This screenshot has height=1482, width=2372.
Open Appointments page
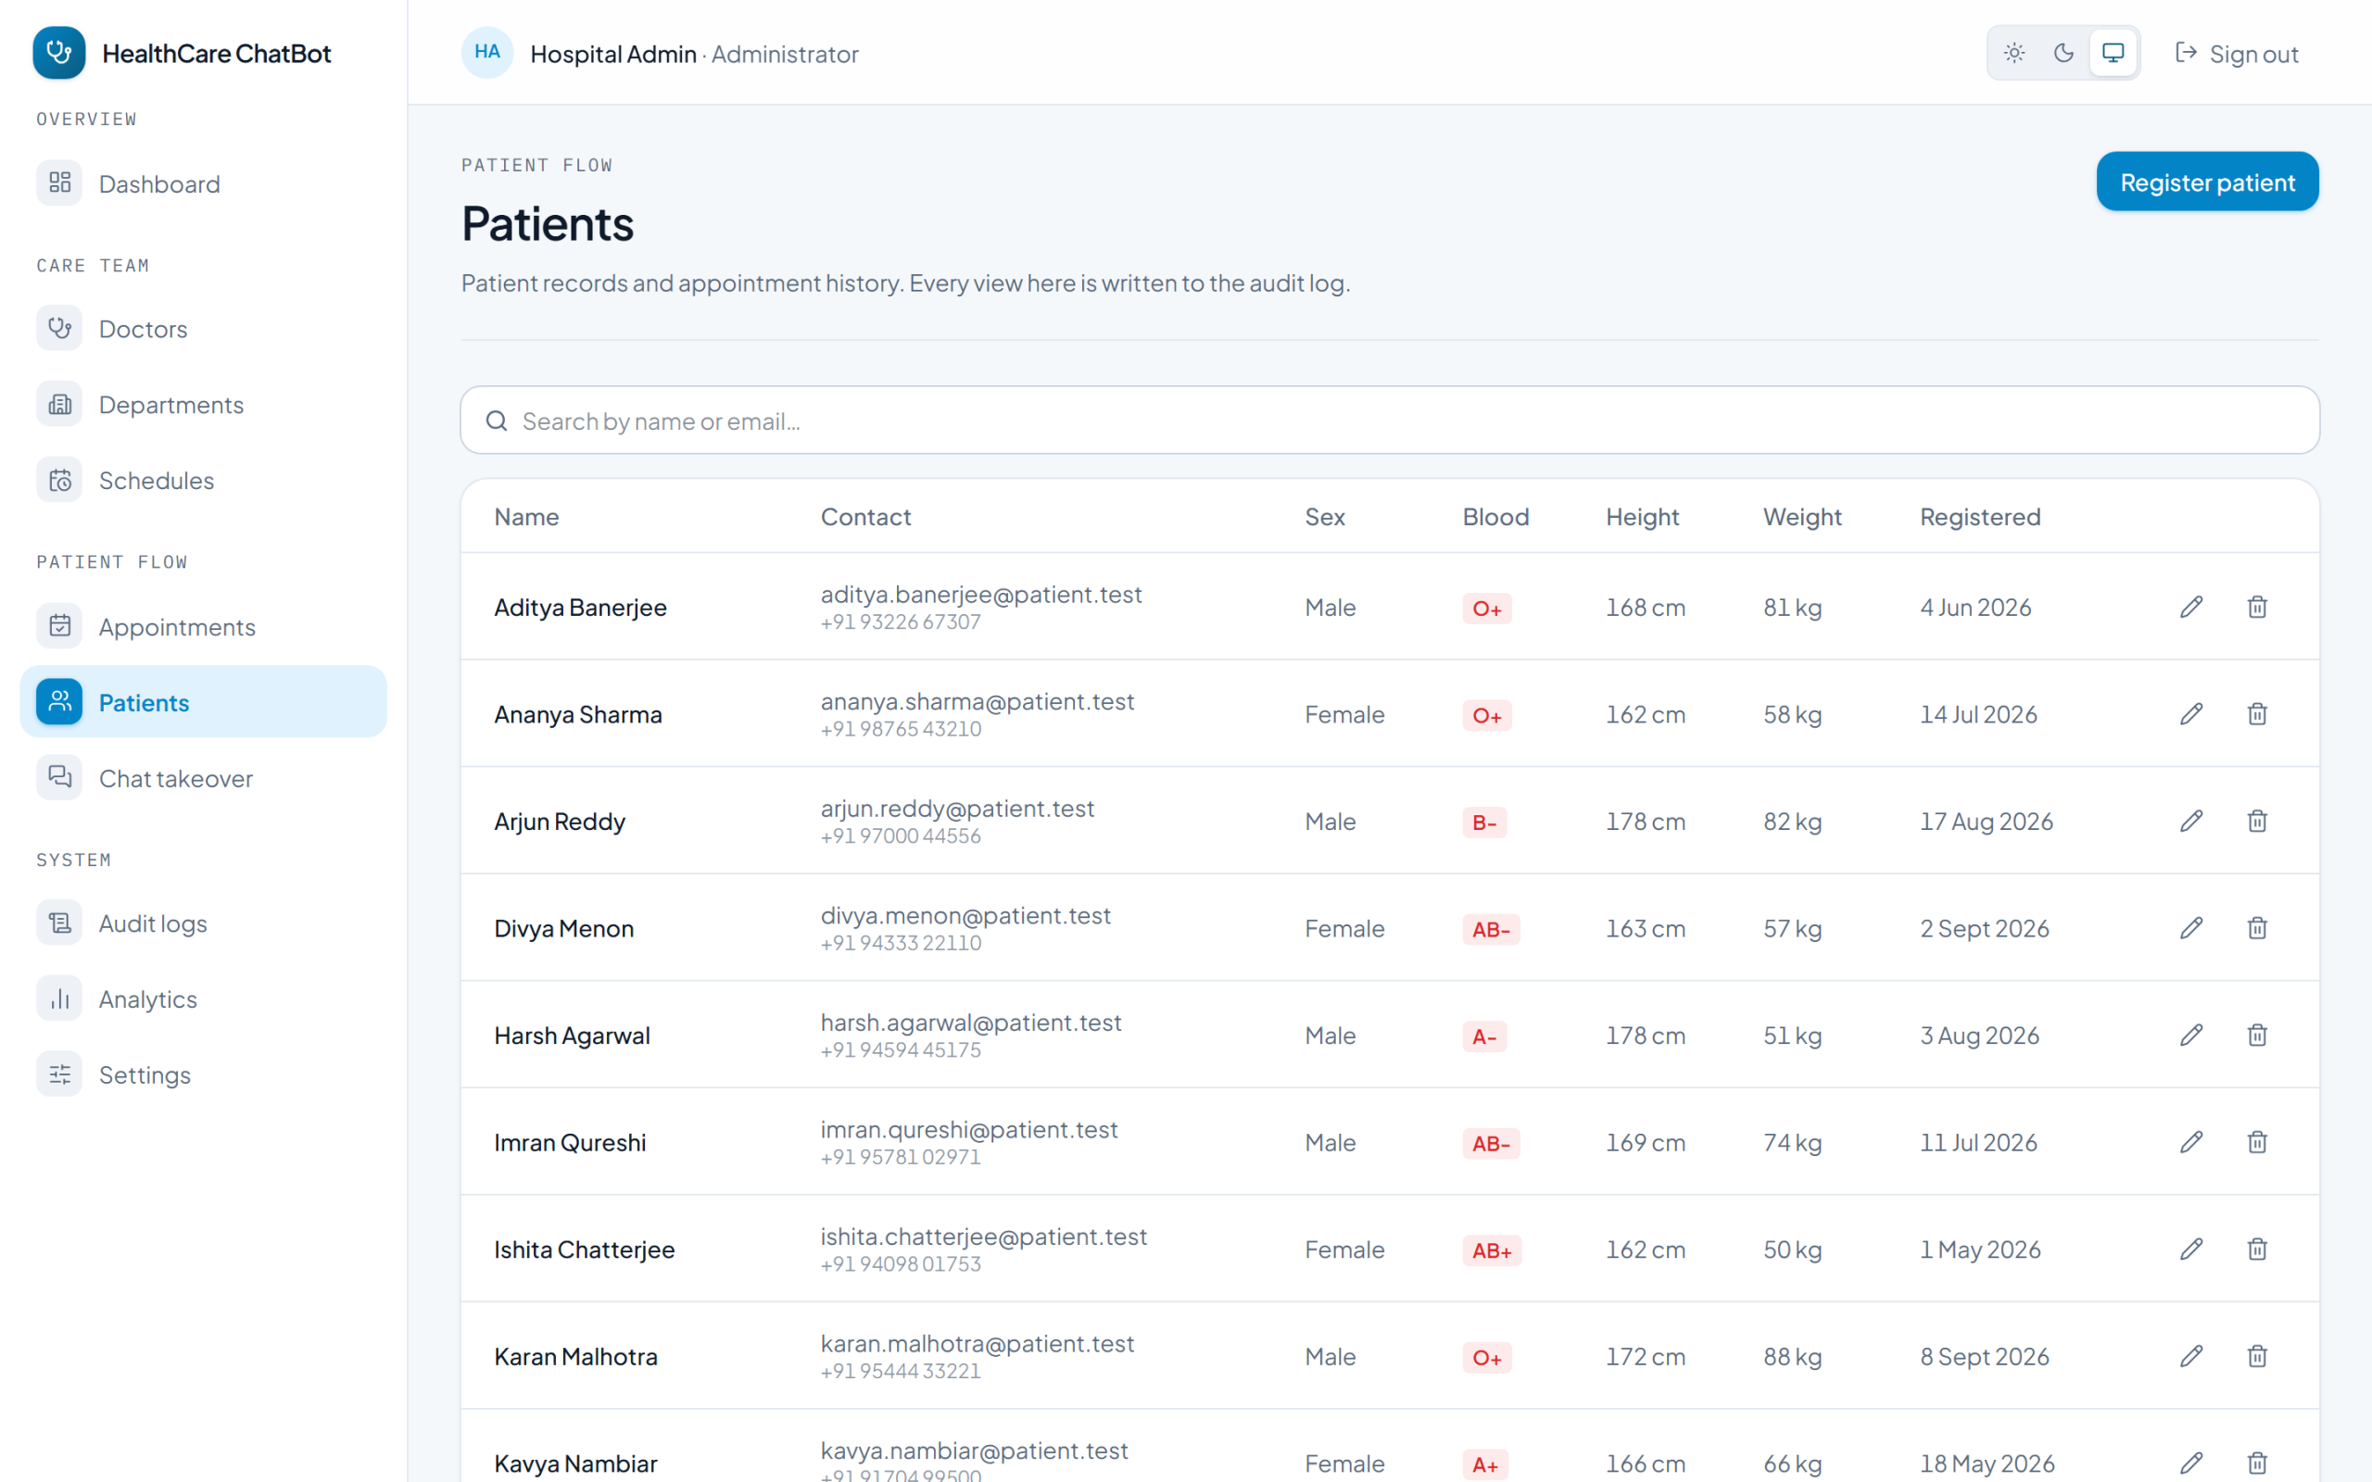pyautogui.click(x=203, y=626)
